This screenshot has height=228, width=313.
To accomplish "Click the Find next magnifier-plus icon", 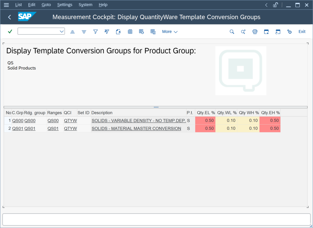I will (x=243, y=32).
